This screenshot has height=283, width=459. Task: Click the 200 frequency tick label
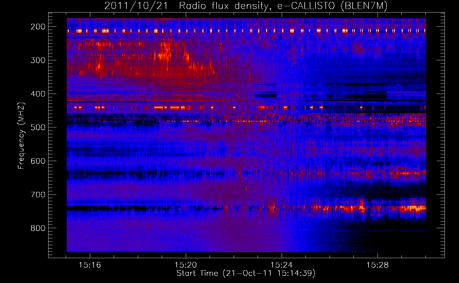coord(38,27)
